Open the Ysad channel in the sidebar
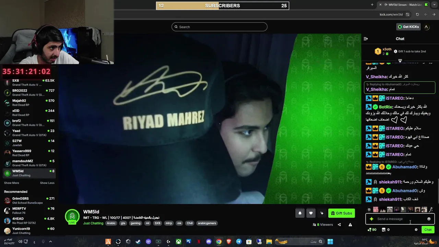439x247 pixels. coord(29,133)
